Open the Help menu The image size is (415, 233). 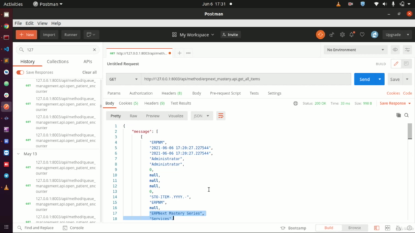56,23
